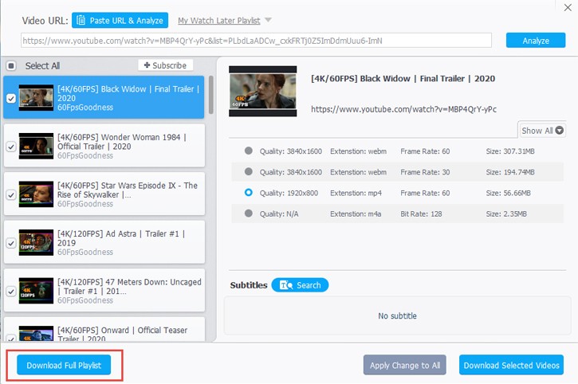Viewport: 578px width, 384px height.
Task: Click the Wonder Woman 1984 video thumbnail
Action: [36, 146]
